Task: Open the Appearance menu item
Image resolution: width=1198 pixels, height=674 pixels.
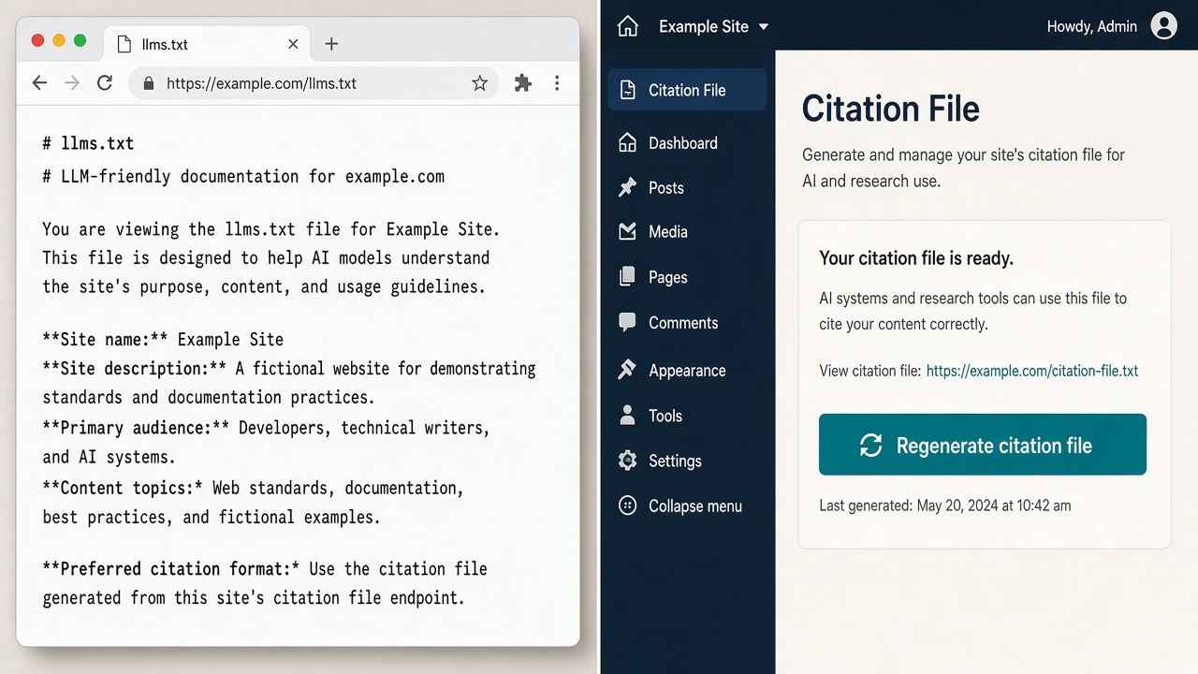Action: [x=687, y=371]
